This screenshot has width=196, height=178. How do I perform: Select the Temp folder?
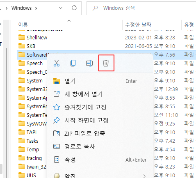click(33, 150)
